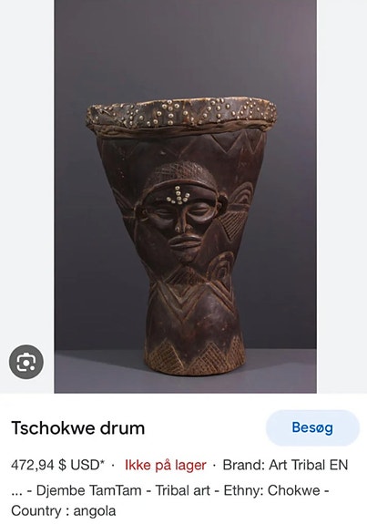Click the Brand: Art Tribal EN text

coord(285,465)
